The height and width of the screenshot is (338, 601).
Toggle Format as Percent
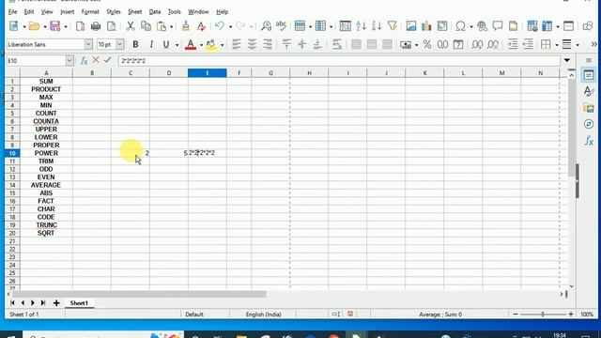click(427, 44)
